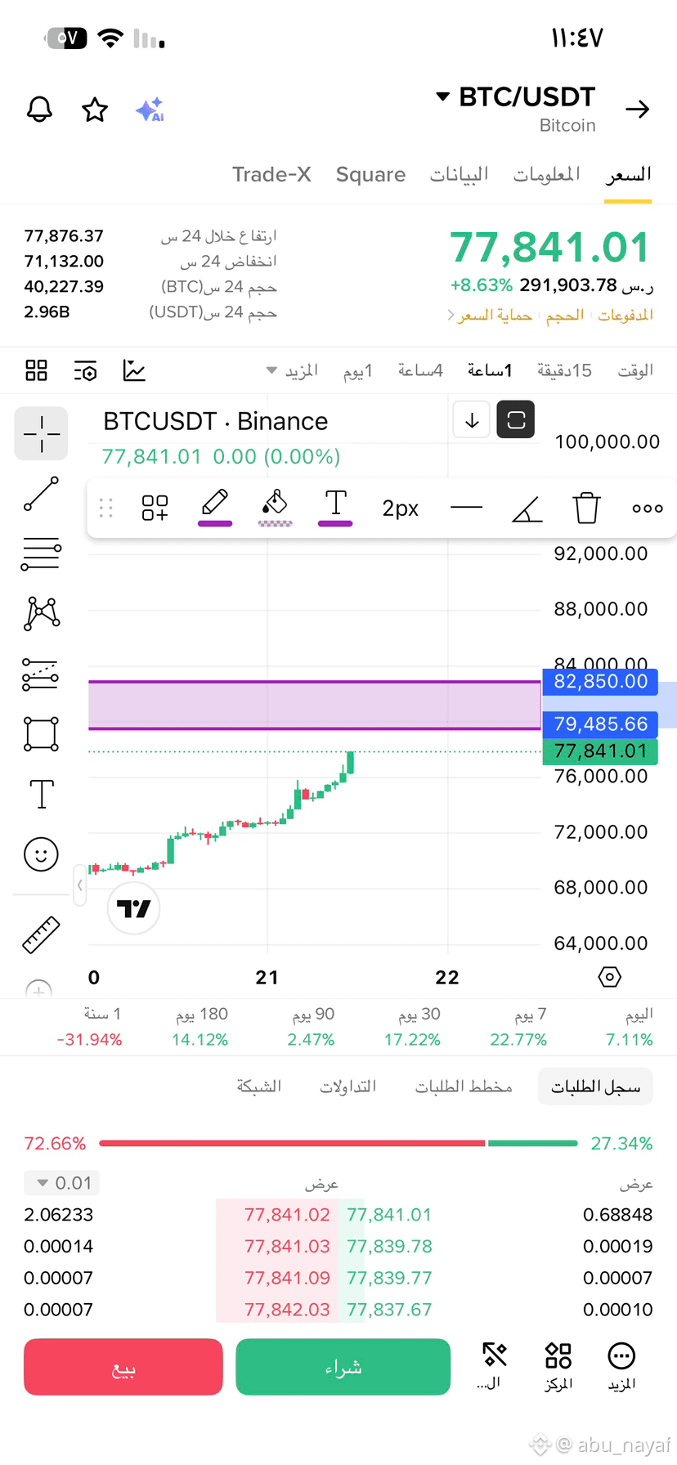Select the 7 day range
Image resolution: width=677 pixels, height=1465 pixels.
[x=519, y=1027]
